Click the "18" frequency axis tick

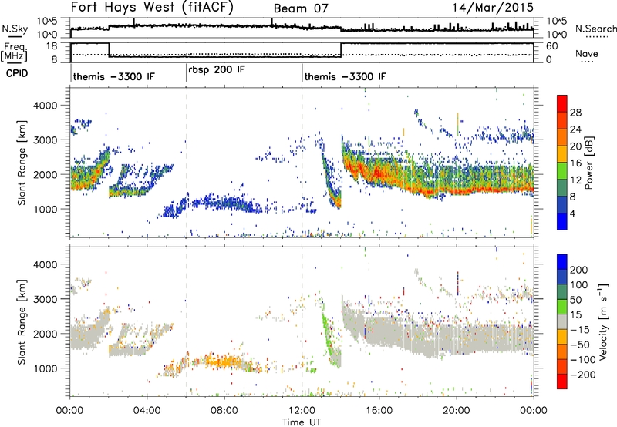click(x=52, y=46)
